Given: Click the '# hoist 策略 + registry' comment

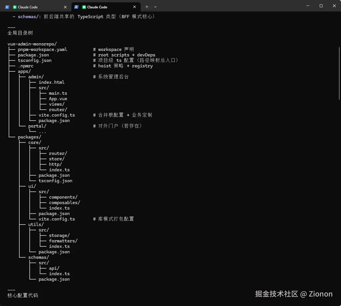Looking at the screenshot, I should click(x=123, y=66).
